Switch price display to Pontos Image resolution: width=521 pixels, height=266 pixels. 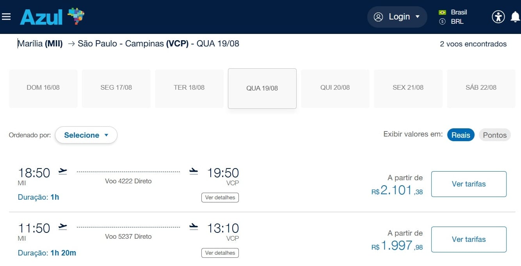pos(494,135)
